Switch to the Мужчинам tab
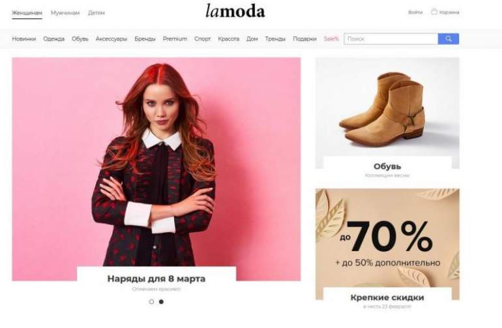 (x=65, y=13)
